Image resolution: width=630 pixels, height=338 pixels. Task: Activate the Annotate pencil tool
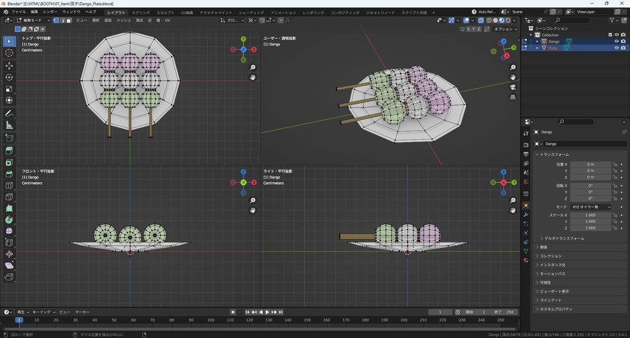(x=9, y=113)
